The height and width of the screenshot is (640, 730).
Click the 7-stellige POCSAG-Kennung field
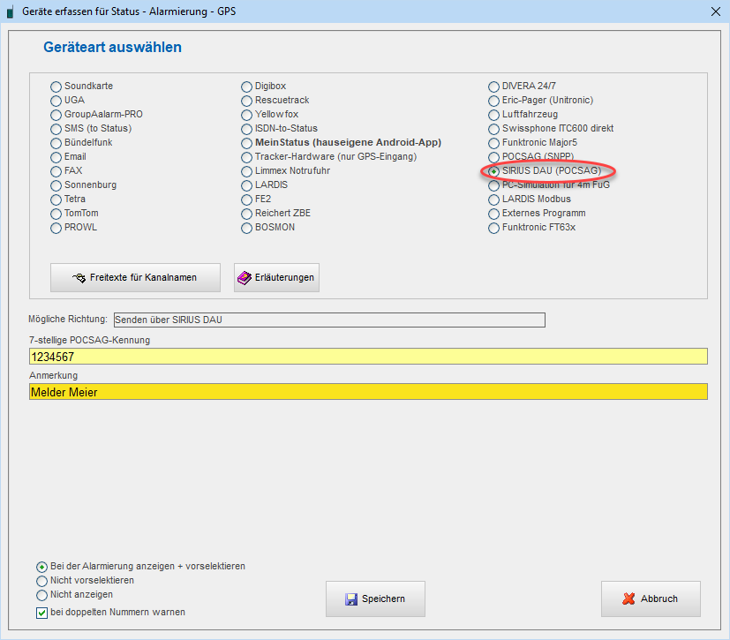point(367,357)
